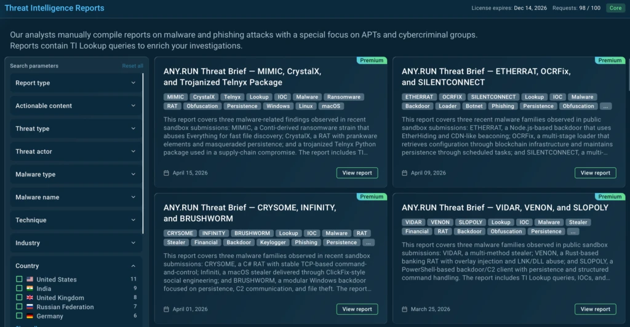Select the SLOPOLY tag
Viewport: 630px width, 327px height.
click(471, 223)
